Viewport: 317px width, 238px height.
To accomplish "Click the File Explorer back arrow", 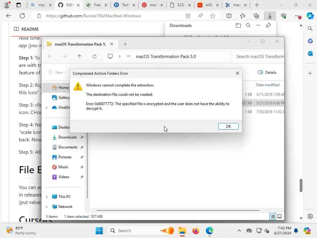I will click(x=50, y=56).
